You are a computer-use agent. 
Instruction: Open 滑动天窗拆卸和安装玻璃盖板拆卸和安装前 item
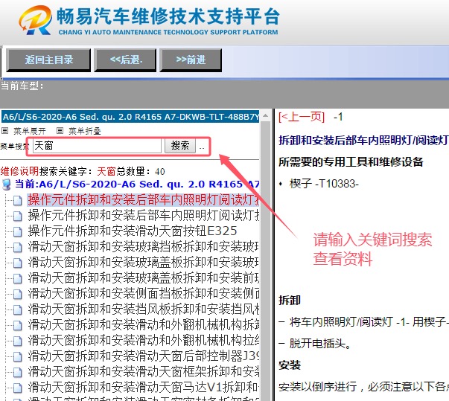[x=144, y=278]
